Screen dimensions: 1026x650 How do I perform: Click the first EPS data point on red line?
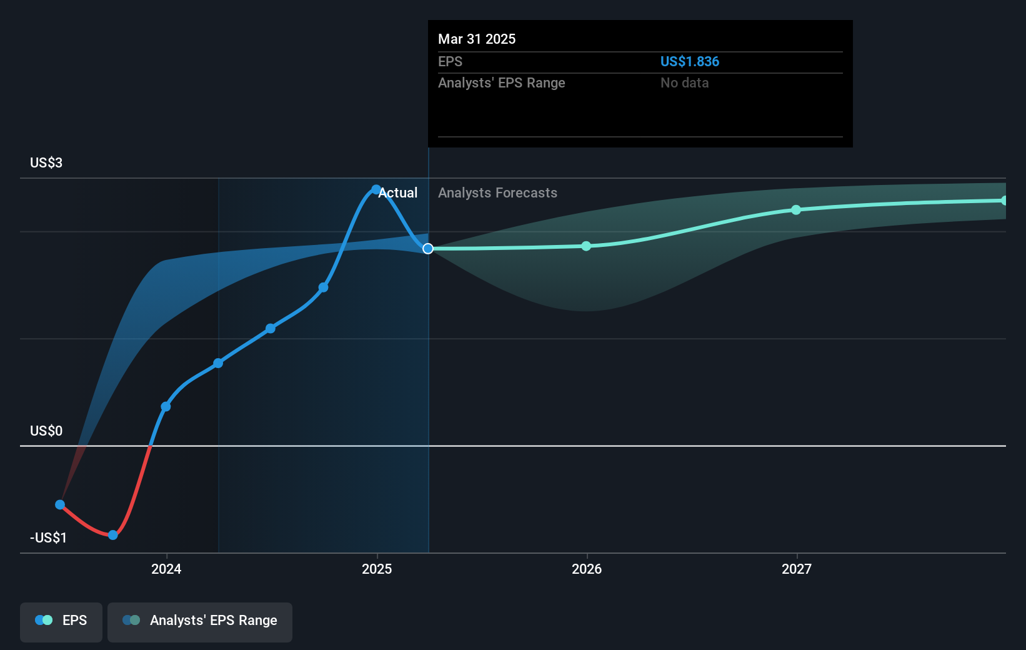pos(60,504)
